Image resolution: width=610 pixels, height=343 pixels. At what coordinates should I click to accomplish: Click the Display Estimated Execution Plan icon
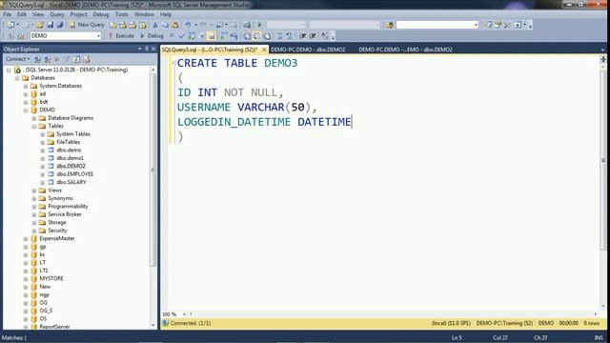(x=192, y=36)
